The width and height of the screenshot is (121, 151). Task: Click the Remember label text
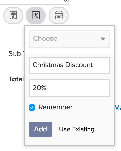click(56, 107)
